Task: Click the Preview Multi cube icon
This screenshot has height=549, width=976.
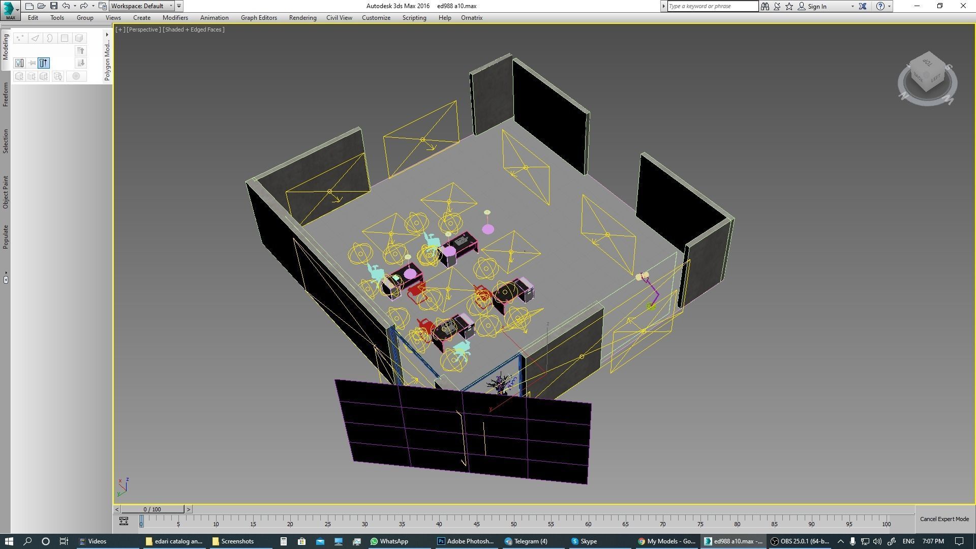Action: coord(44,76)
